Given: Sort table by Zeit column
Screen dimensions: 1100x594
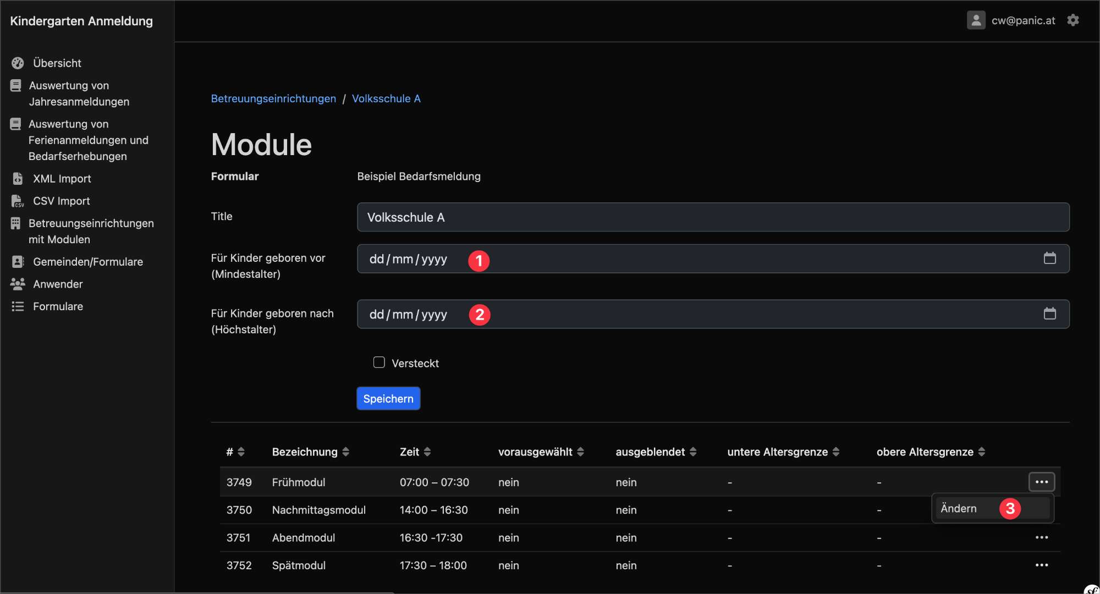Looking at the screenshot, I should pos(415,452).
